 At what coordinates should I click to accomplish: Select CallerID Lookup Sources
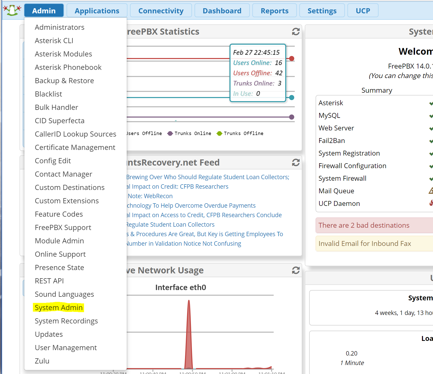tap(76, 134)
